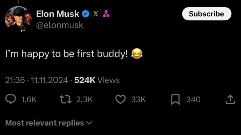The width and height of the screenshot is (241, 135).
Task: Click the purple person-star badge icon
Action: coord(106,14)
